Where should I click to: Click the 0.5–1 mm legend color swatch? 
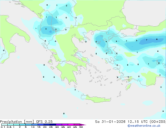10,125
